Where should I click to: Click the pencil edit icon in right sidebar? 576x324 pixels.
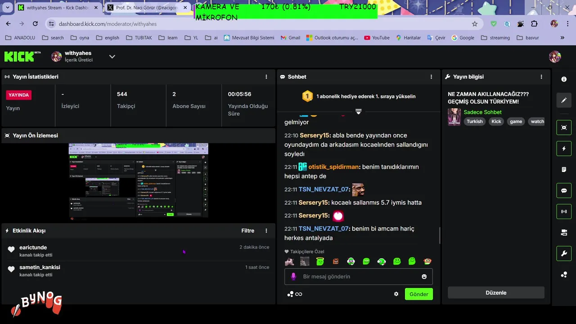pyautogui.click(x=564, y=100)
